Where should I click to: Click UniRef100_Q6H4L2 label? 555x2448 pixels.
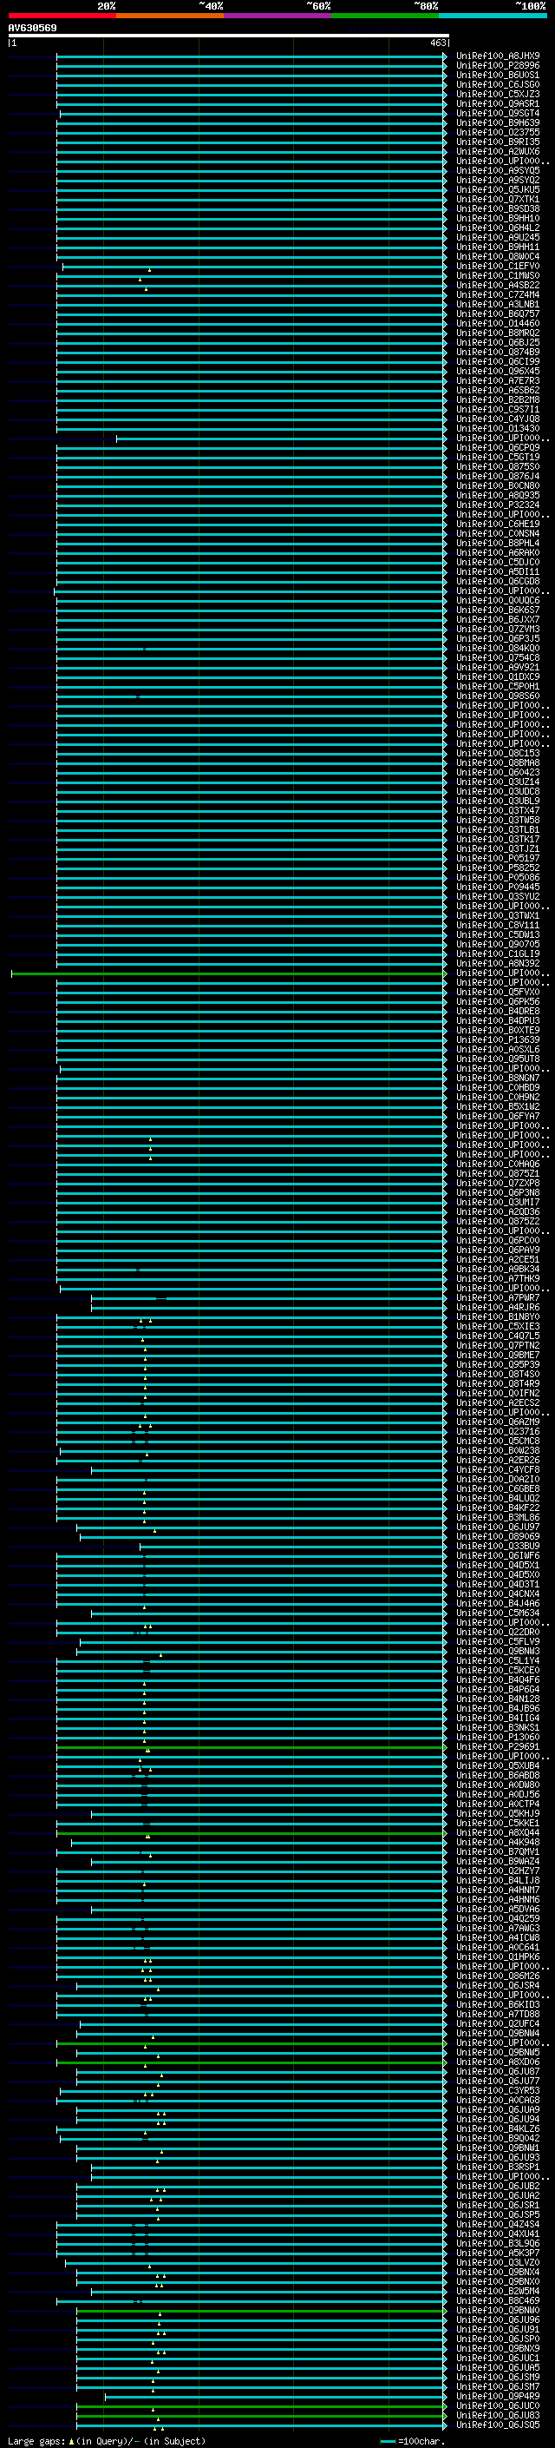pyautogui.click(x=498, y=228)
